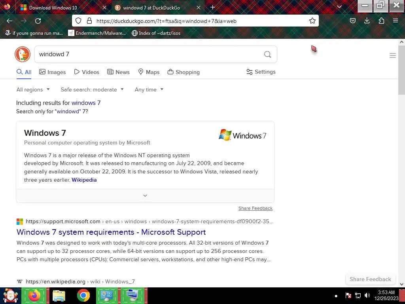
Task: Click the Firefox taskbar icon
Action: coord(35,296)
